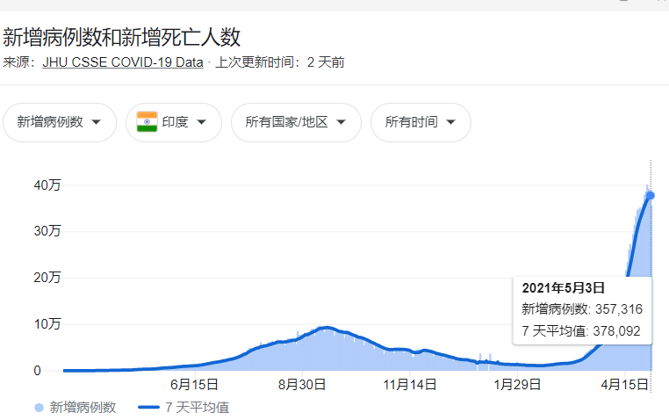This screenshot has height=420, width=669.
Task: Click the 40万 y-axis label
Action: [47, 185]
